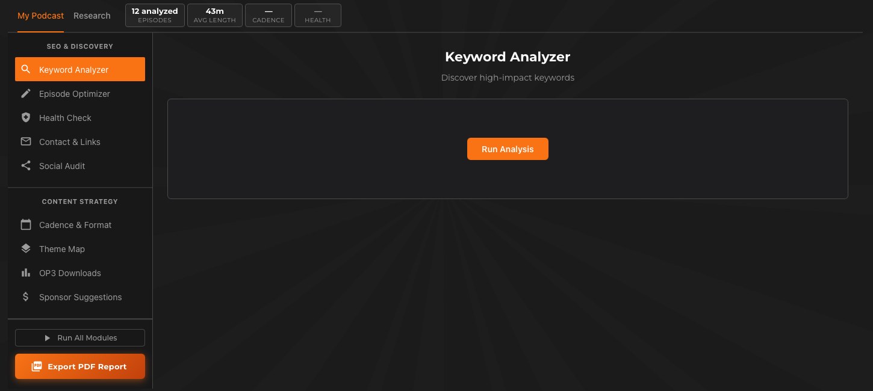Viewport: 873px width, 391px height.
Task: Click the play icon on Run All Modules
Action: click(48, 338)
